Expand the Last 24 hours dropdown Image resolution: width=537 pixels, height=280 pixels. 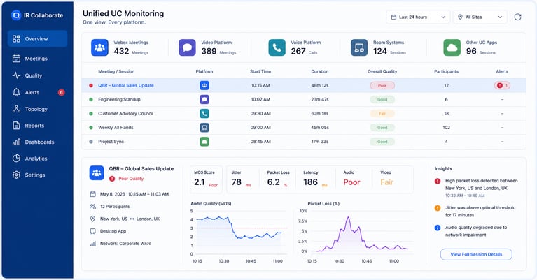coord(418,17)
